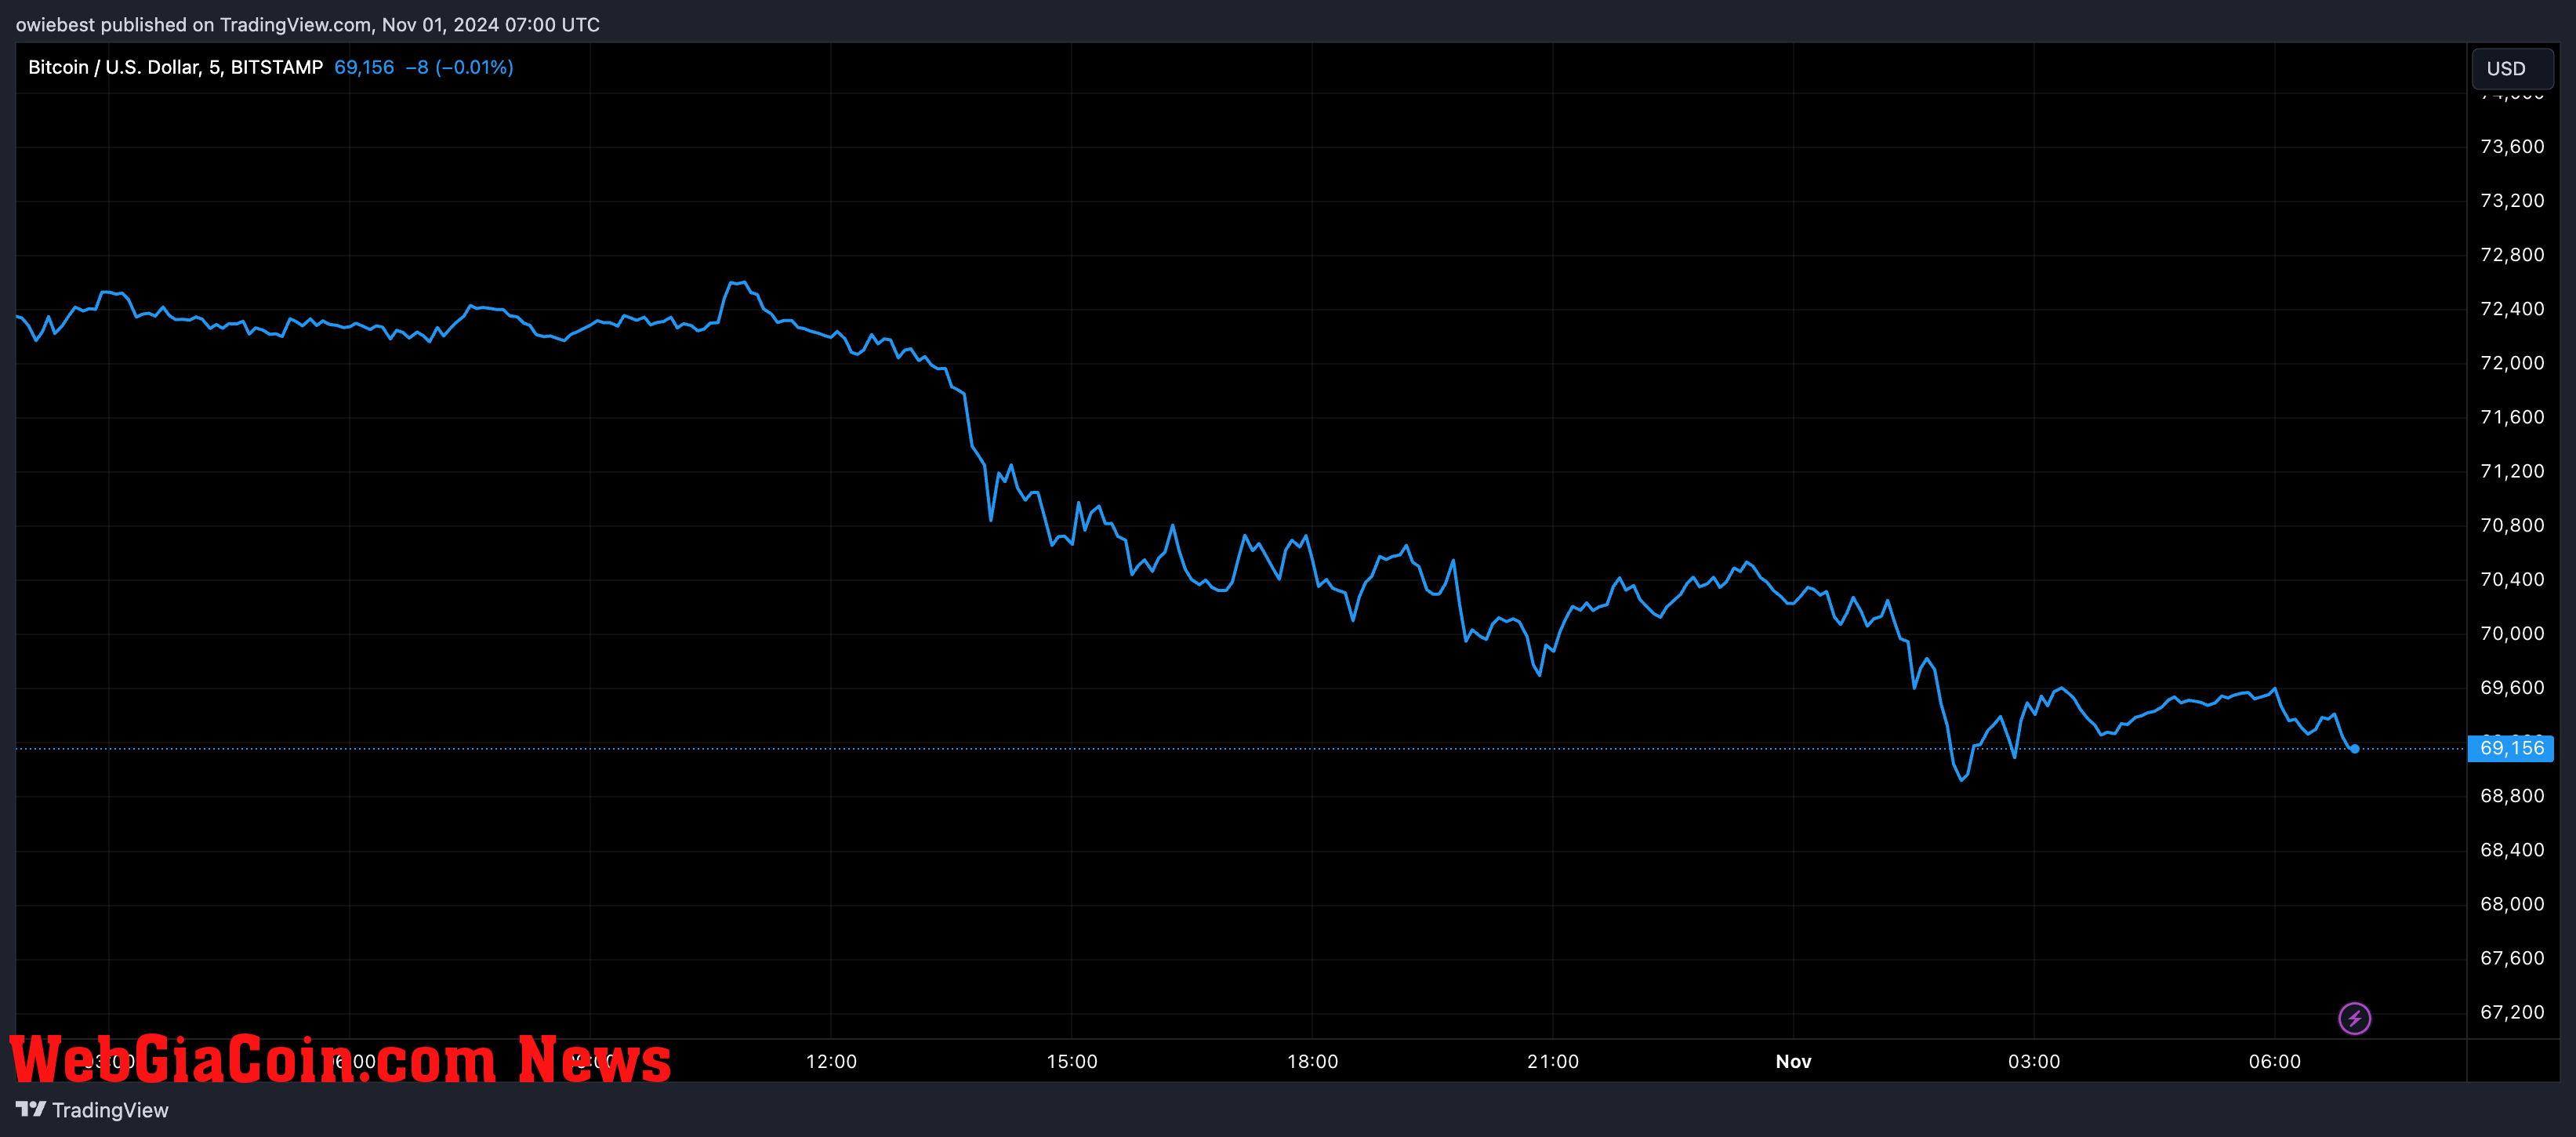
Task: Click the 18:00 time axis label
Action: [x=1312, y=1061]
